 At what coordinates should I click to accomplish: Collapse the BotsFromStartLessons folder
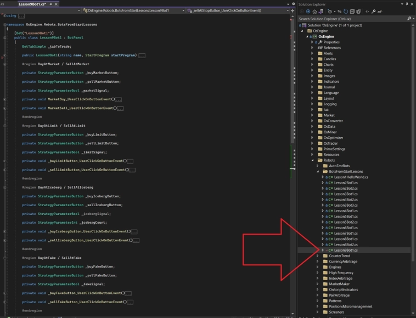coord(317,172)
